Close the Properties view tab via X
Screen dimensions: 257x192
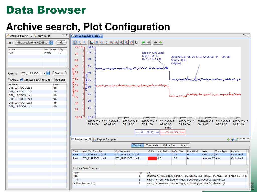click(90, 139)
